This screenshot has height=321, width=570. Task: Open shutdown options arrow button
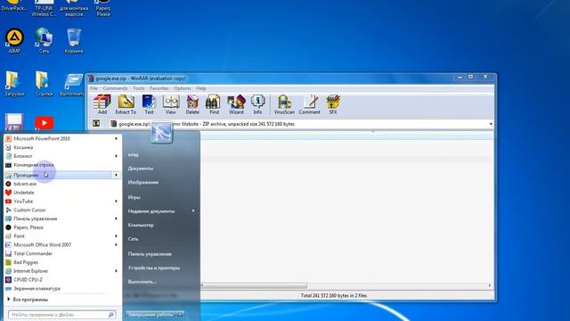pos(180,315)
